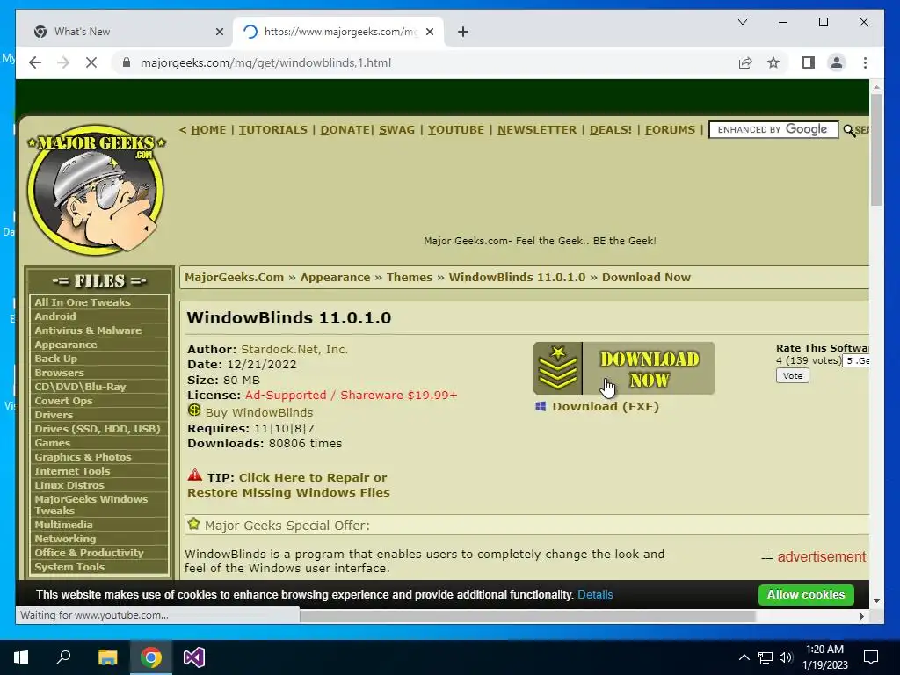Close the What's New tab
Image resolution: width=900 pixels, height=675 pixels.
tap(219, 32)
